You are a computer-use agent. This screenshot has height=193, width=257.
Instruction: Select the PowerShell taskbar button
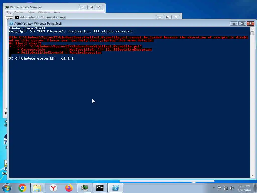click(115, 188)
